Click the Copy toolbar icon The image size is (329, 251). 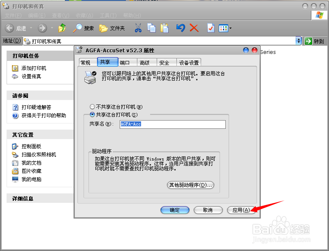click(151, 28)
